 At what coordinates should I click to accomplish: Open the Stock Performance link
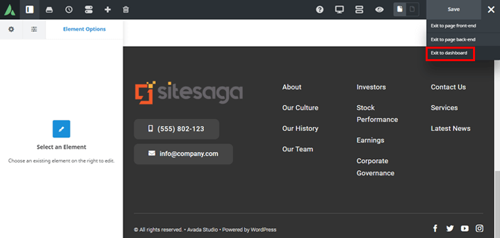[377, 114]
